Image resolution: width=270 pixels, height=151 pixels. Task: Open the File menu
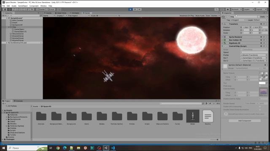(x=4, y=6)
